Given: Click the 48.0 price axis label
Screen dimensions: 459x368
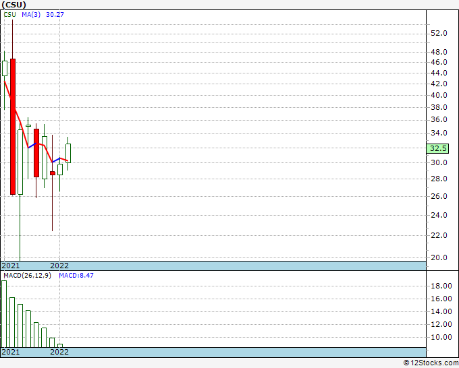Looking at the screenshot, I should [x=439, y=52].
